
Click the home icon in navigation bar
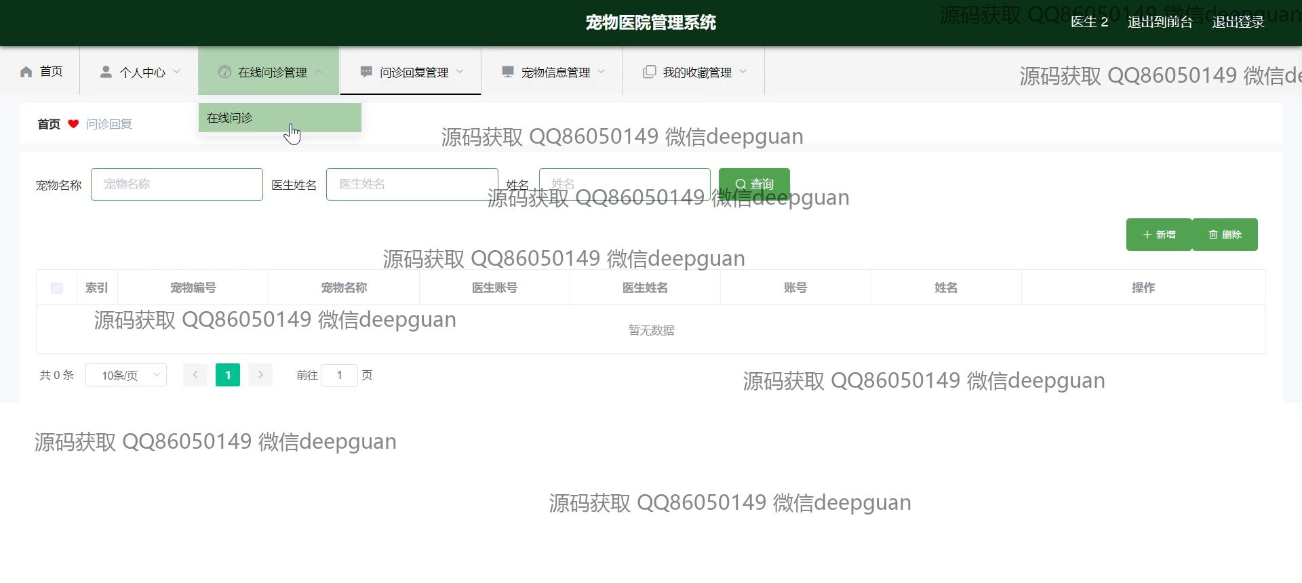click(x=26, y=72)
